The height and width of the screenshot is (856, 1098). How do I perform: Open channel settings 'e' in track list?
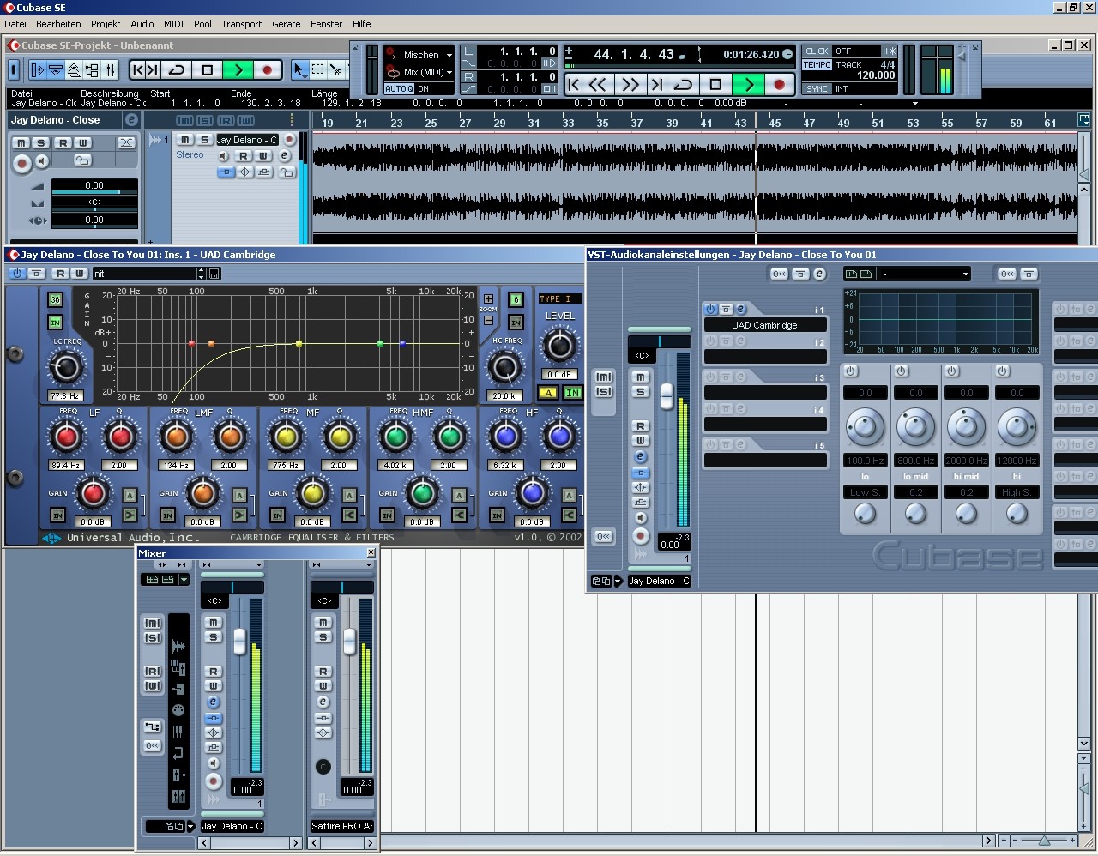284,156
